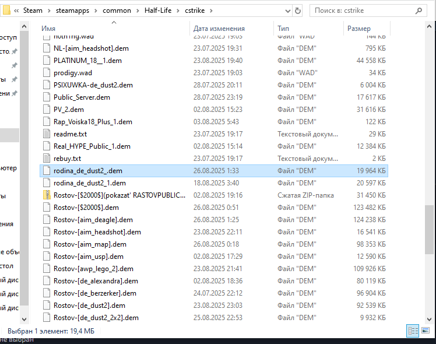Select the file name Rostov-[de_dust2].dem
The width and height of the screenshot is (436, 344).
pyautogui.click(x=89, y=306)
